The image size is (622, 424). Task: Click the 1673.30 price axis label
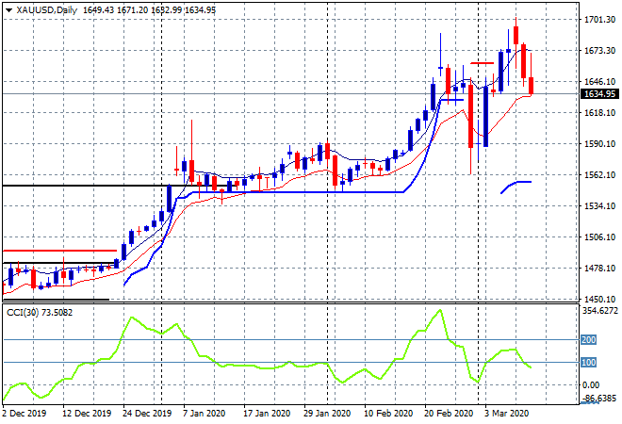tap(599, 50)
